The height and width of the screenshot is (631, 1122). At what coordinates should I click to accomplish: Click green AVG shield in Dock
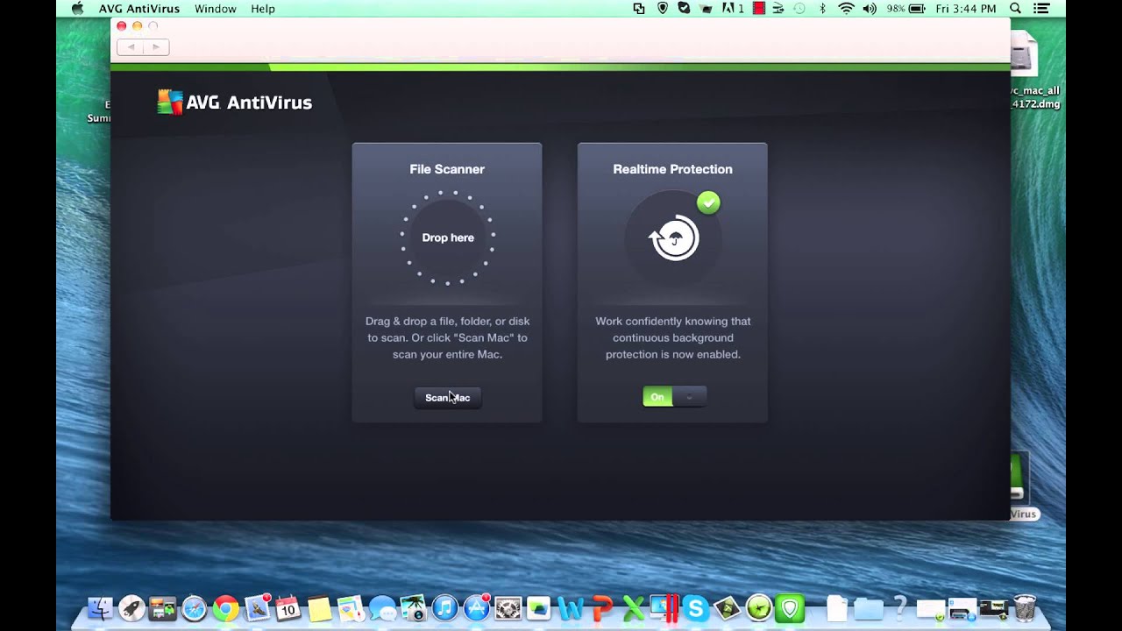(790, 608)
